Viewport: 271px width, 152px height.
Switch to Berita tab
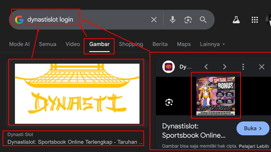(160, 44)
